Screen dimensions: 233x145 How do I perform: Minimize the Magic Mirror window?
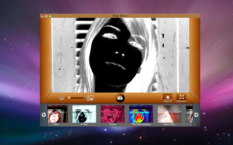(x=47, y=16)
